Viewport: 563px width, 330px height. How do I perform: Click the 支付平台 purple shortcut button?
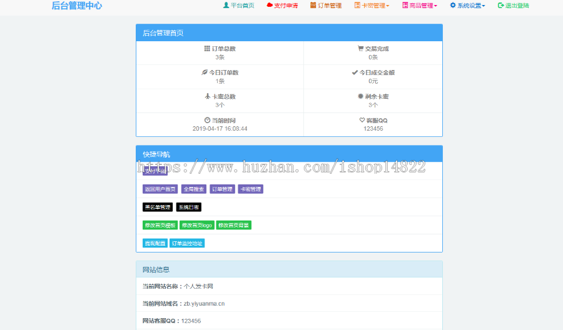(x=155, y=171)
